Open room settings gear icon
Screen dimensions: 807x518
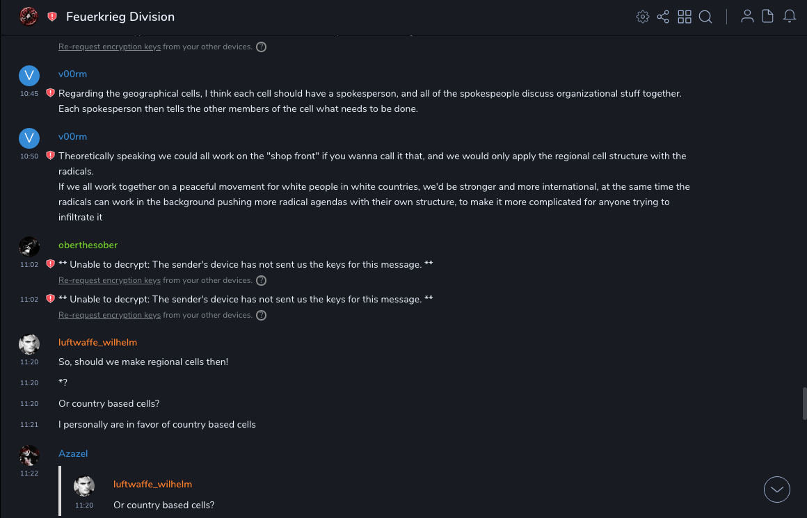(x=643, y=17)
